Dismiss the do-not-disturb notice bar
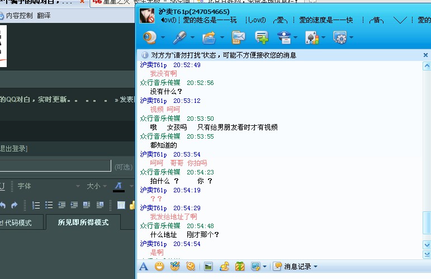 [425, 55]
